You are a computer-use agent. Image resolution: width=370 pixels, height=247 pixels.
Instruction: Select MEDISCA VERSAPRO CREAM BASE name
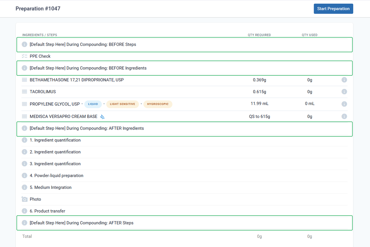63,116
